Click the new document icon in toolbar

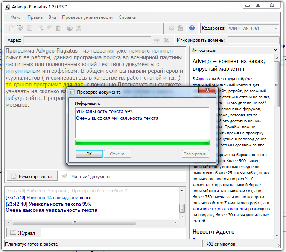12,28
